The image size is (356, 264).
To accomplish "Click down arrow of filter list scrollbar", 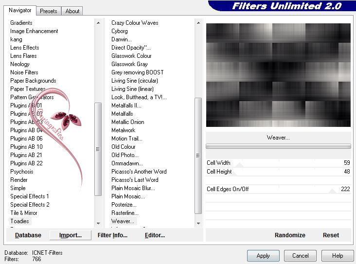I will pos(198,223).
